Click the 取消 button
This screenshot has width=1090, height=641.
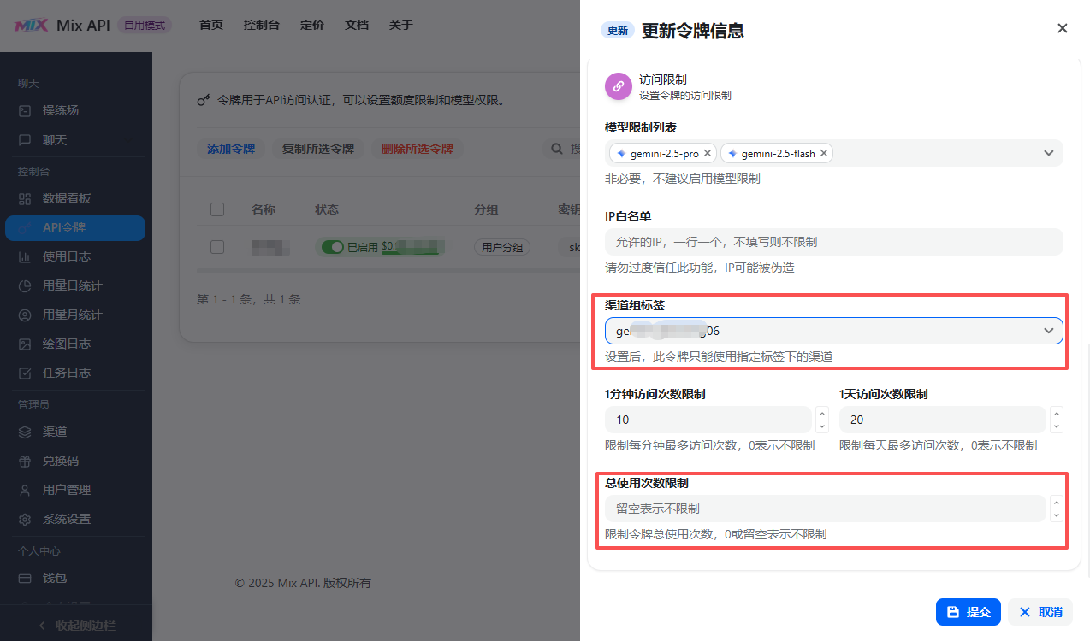point(1040,612)
